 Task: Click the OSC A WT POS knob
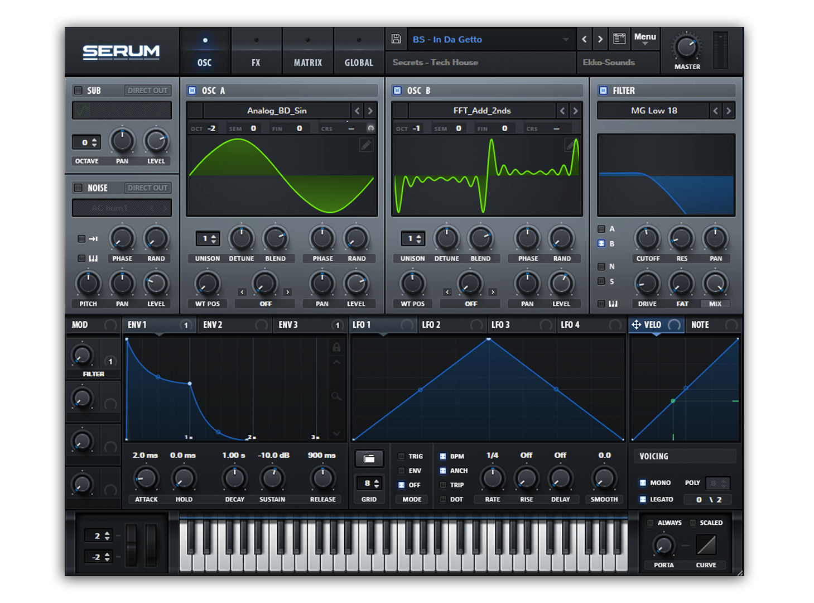(x=207, y=284)
